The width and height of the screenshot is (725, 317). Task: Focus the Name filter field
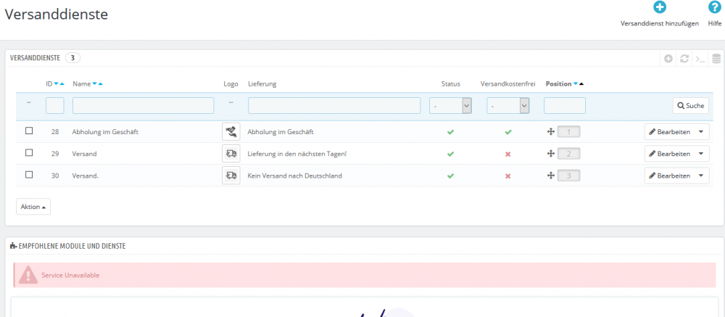(x=144, y=105)
